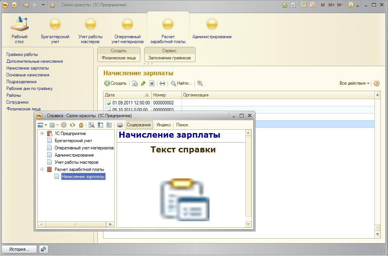
Task: Select the row dated 01.09.2011 12:00:00
Action: [x=239, y=102]
